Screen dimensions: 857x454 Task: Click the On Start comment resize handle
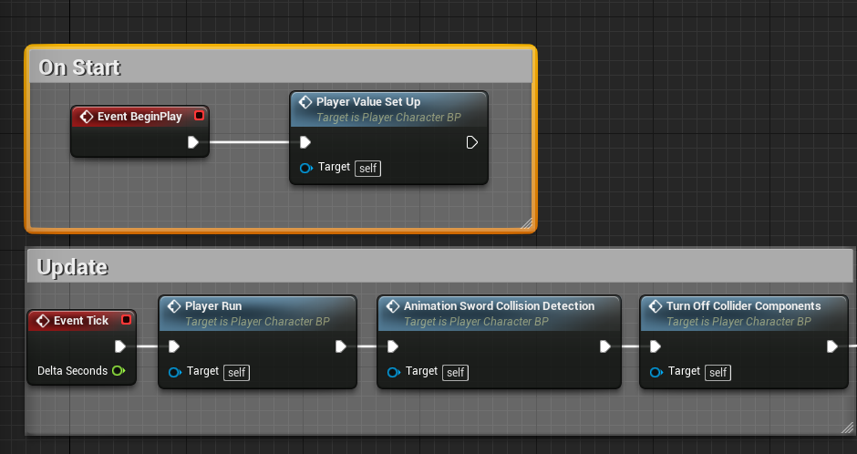click(526, 222)
